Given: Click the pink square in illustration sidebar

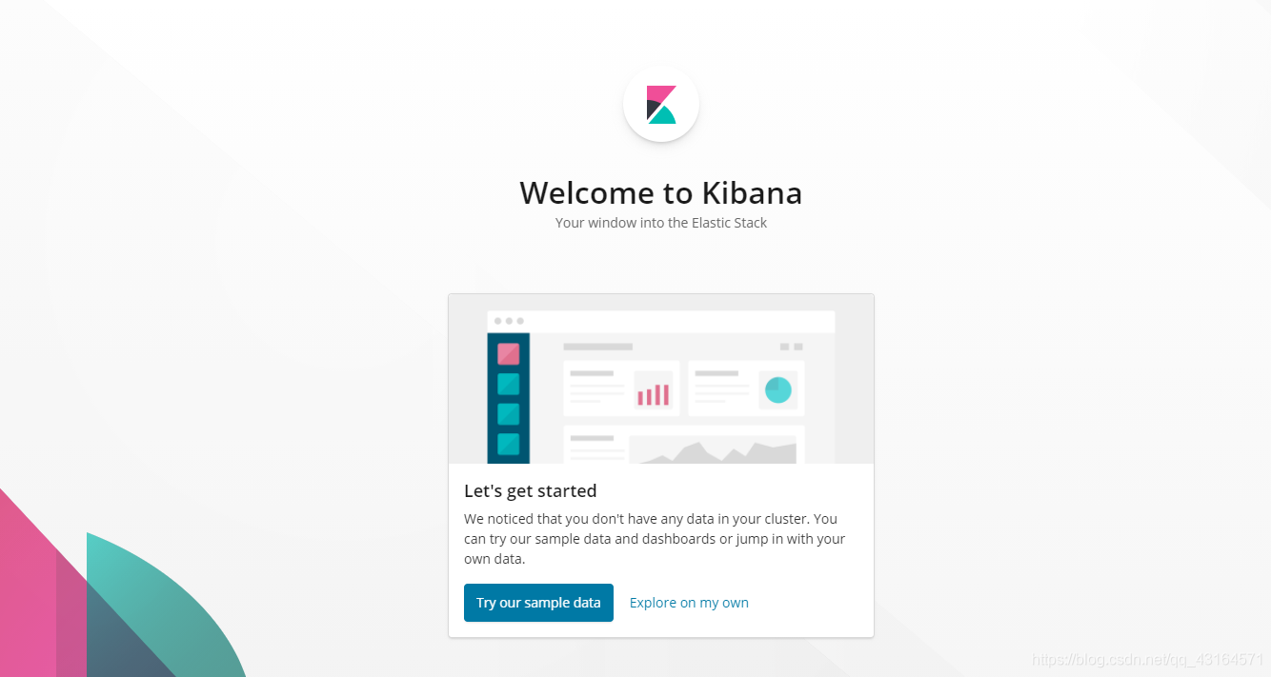Looking at the screenshot, I should pos(509,354).
